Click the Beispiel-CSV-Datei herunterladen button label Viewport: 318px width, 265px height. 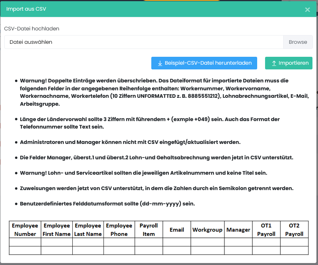pyautogui.click(x=208, y=63)
